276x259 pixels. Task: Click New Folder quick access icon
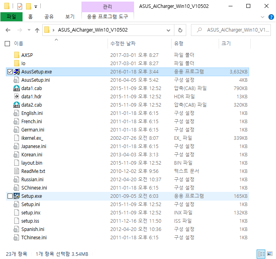click(x=28, y=6)
